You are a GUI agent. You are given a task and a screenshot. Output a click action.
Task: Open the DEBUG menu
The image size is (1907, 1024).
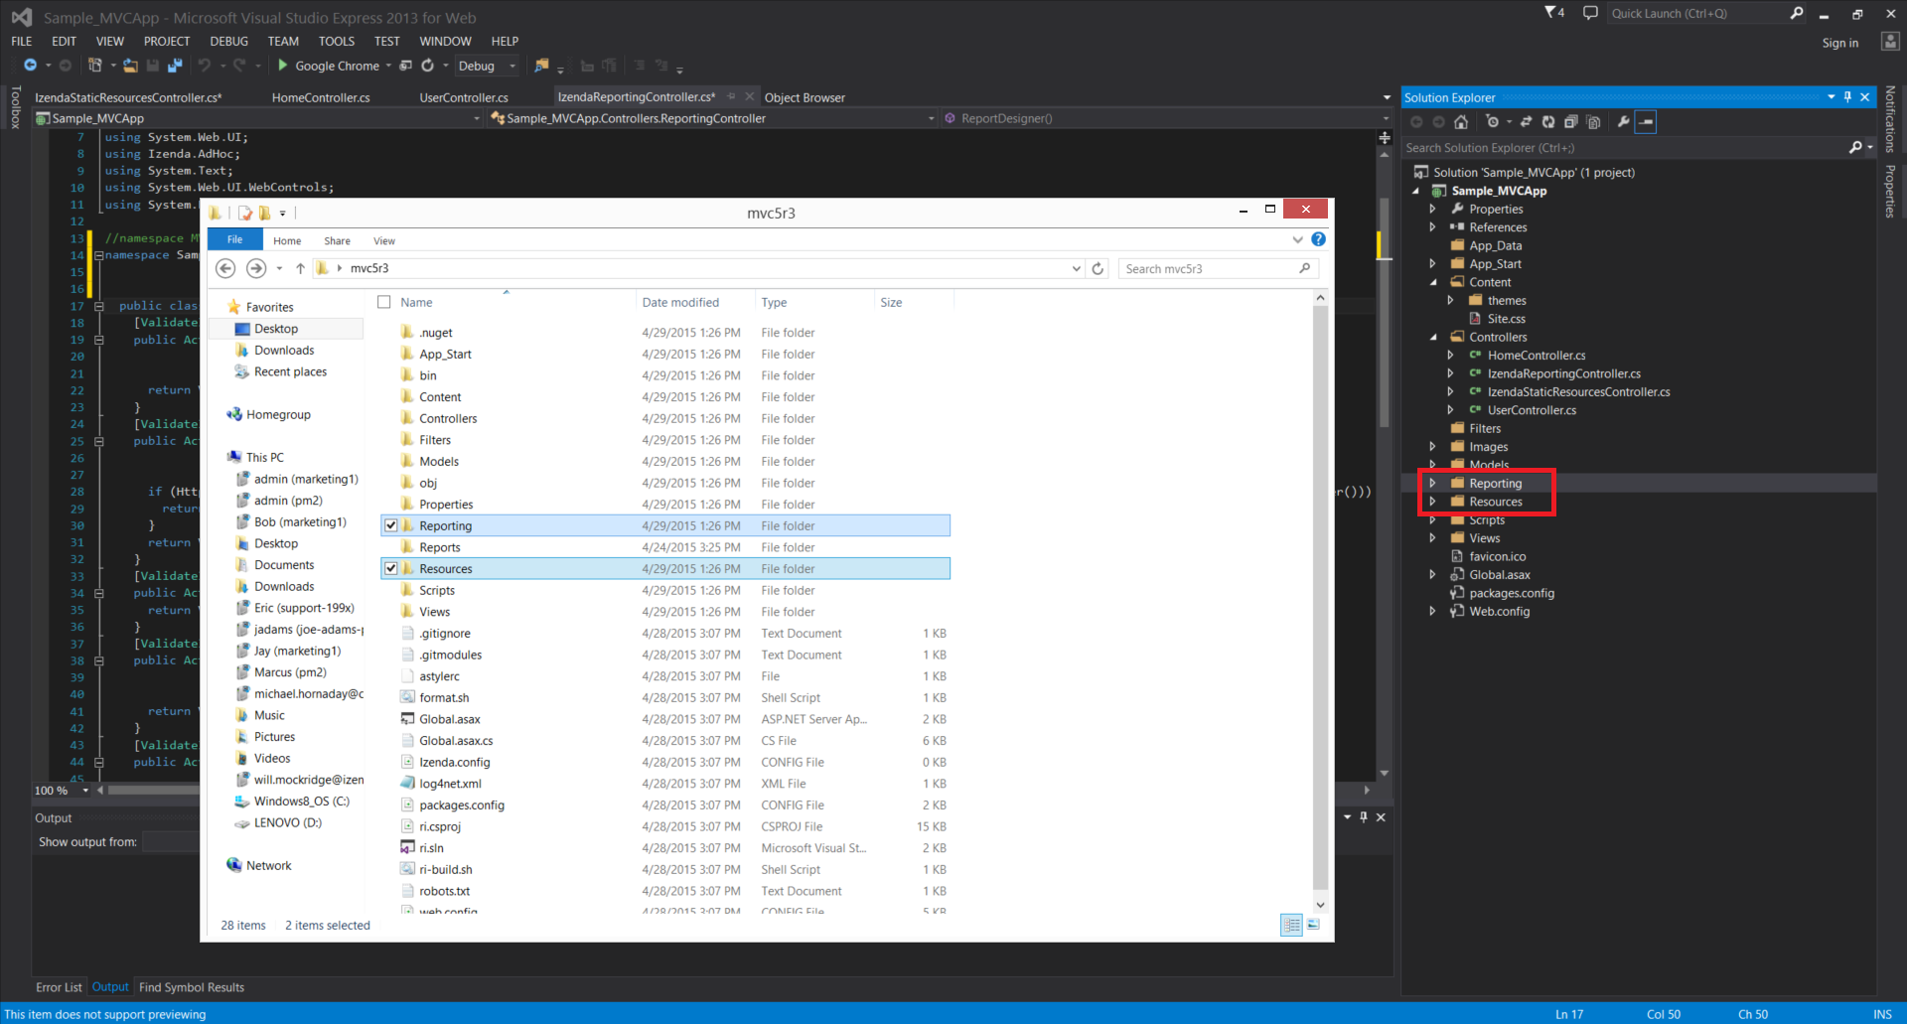pos(228,41)
